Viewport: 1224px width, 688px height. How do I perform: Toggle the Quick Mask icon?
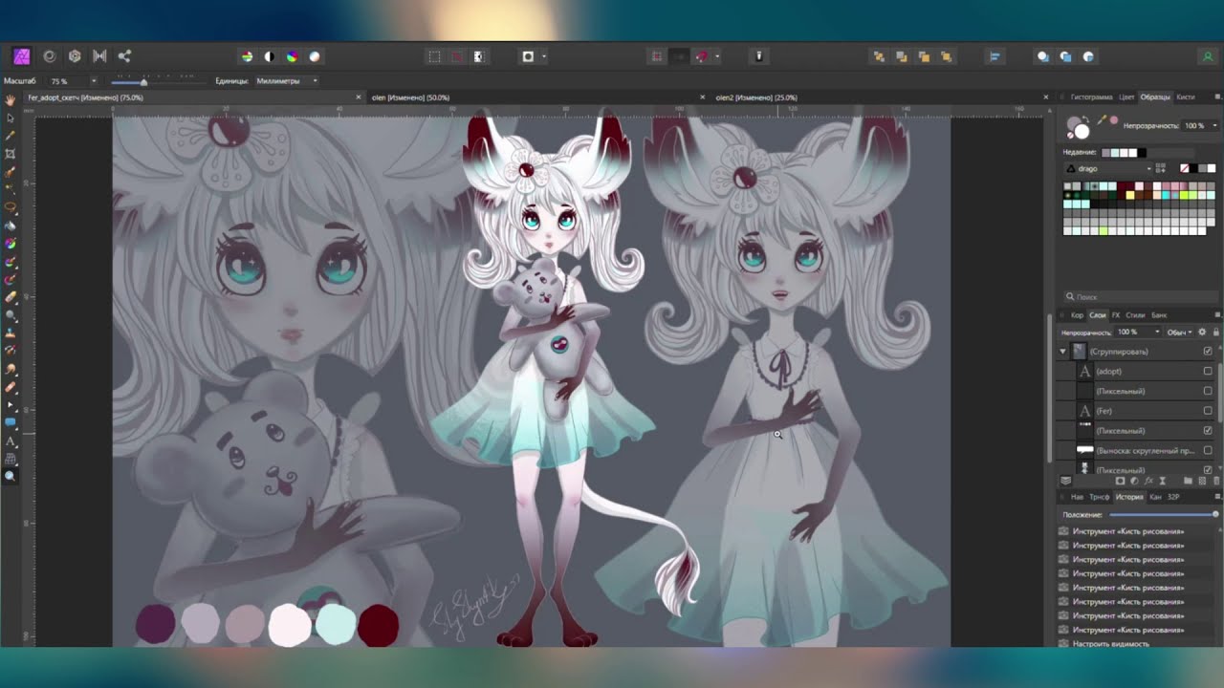[x=528, y=56]
